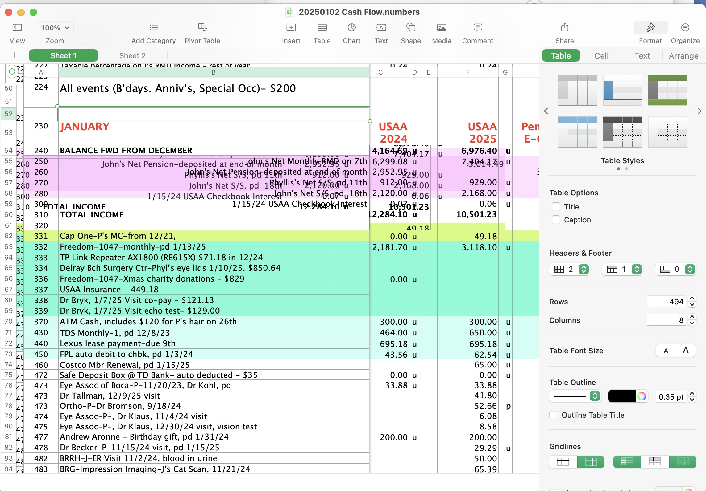Select the green header table style thumbnail
The image size is (706, 491).
[667, 90]
